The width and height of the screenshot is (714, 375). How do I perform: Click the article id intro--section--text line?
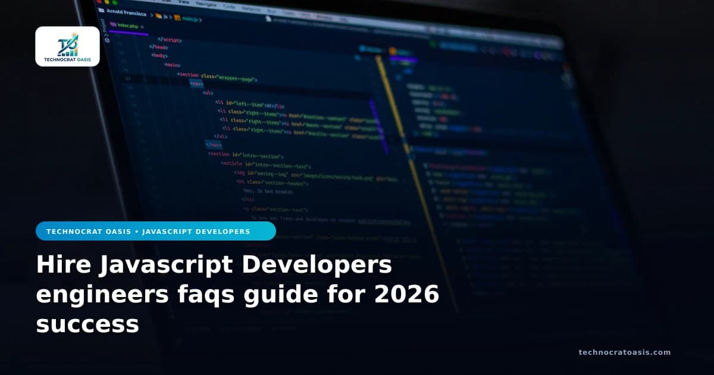coord(266,164)
